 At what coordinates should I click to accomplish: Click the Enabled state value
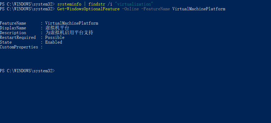54,42
